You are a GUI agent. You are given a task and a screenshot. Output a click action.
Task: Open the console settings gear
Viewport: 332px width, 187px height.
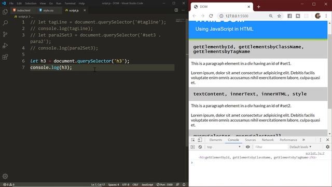327,147
